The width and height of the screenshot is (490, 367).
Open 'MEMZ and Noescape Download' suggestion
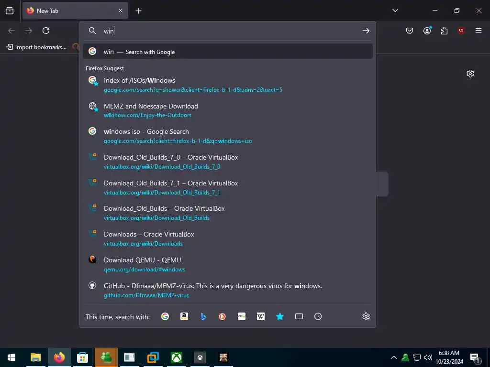coord(228,110)
